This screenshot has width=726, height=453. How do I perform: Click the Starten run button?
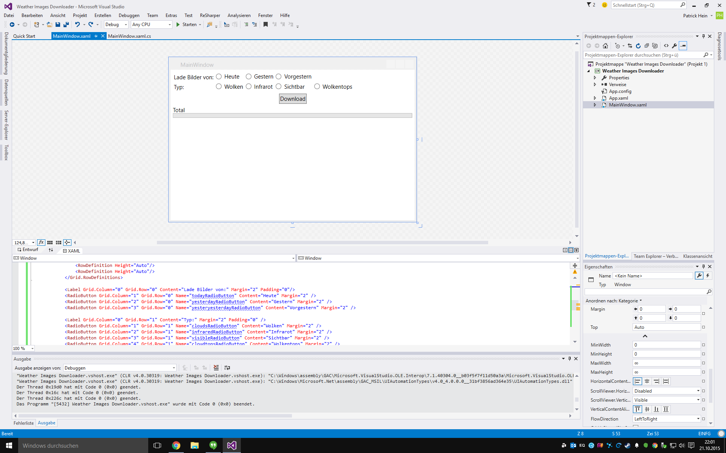click(186, 25)
